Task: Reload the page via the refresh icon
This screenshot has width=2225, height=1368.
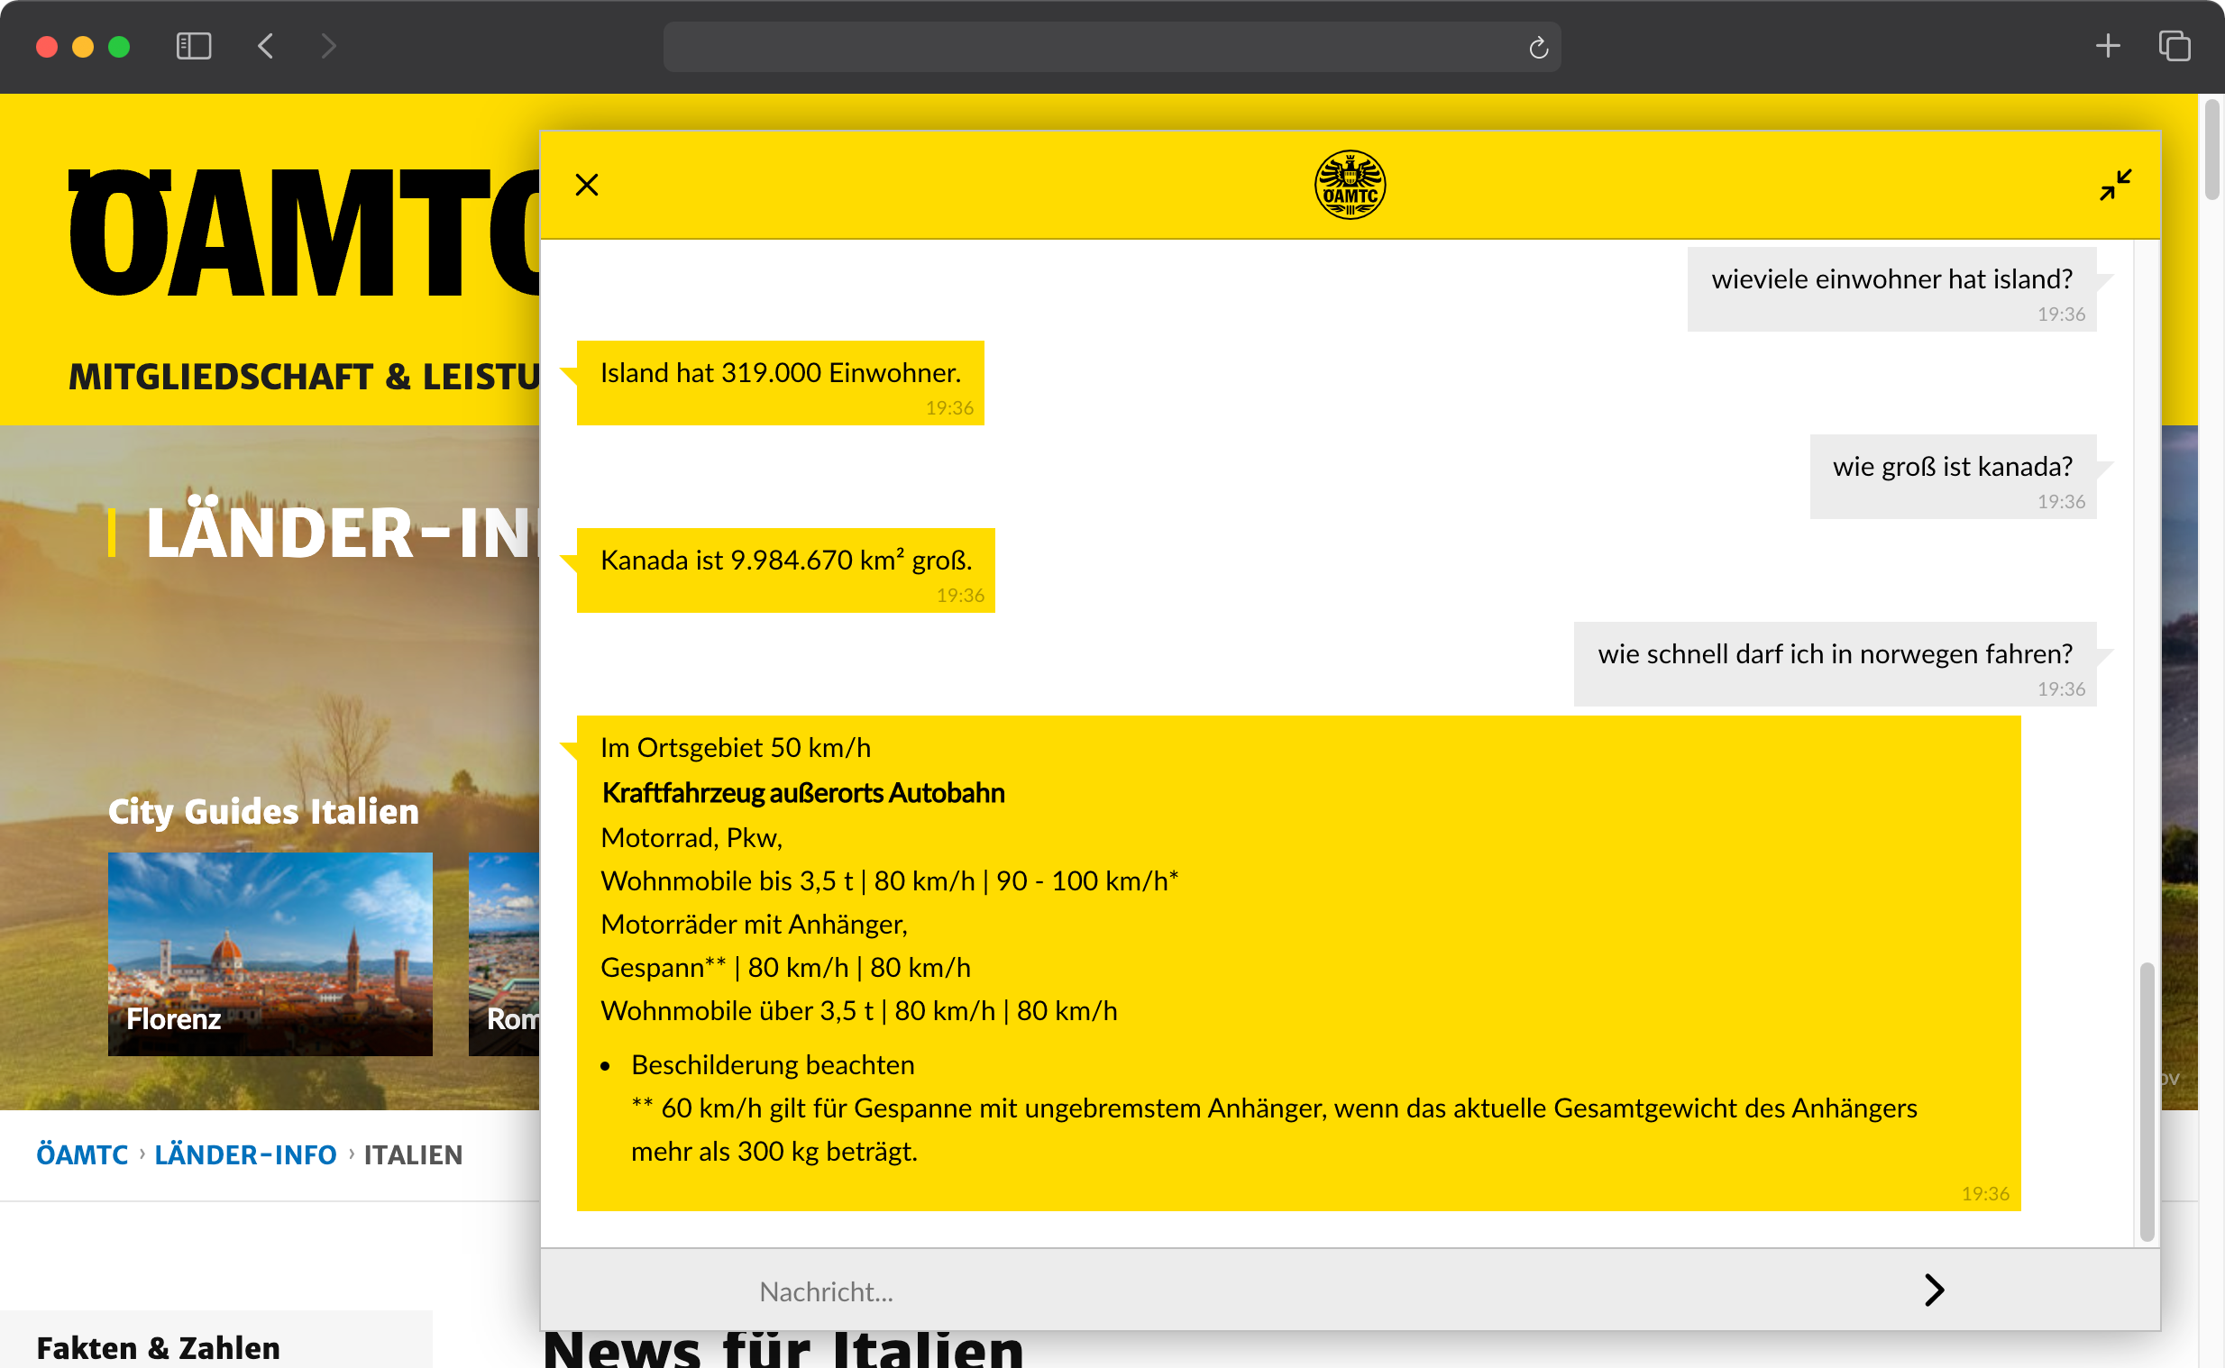Action: (1538, 47)
